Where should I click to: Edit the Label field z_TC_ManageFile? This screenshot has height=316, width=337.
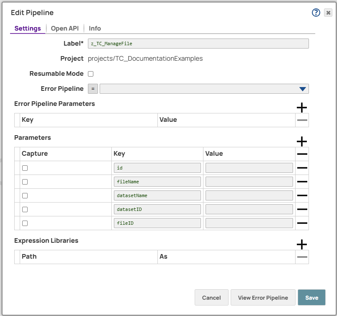[x=198, y=44]
